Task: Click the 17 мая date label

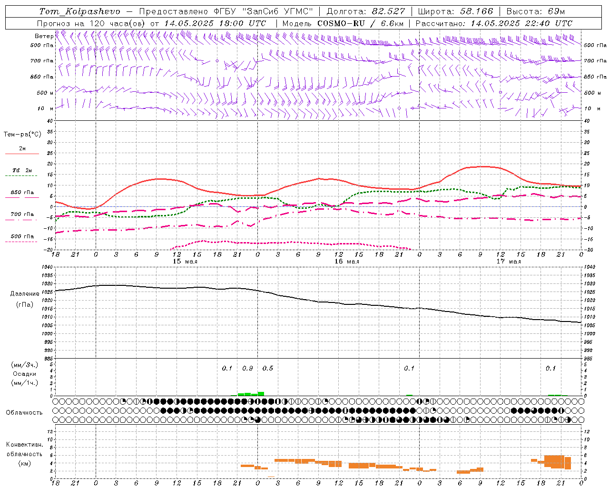Action: (509, 262)
